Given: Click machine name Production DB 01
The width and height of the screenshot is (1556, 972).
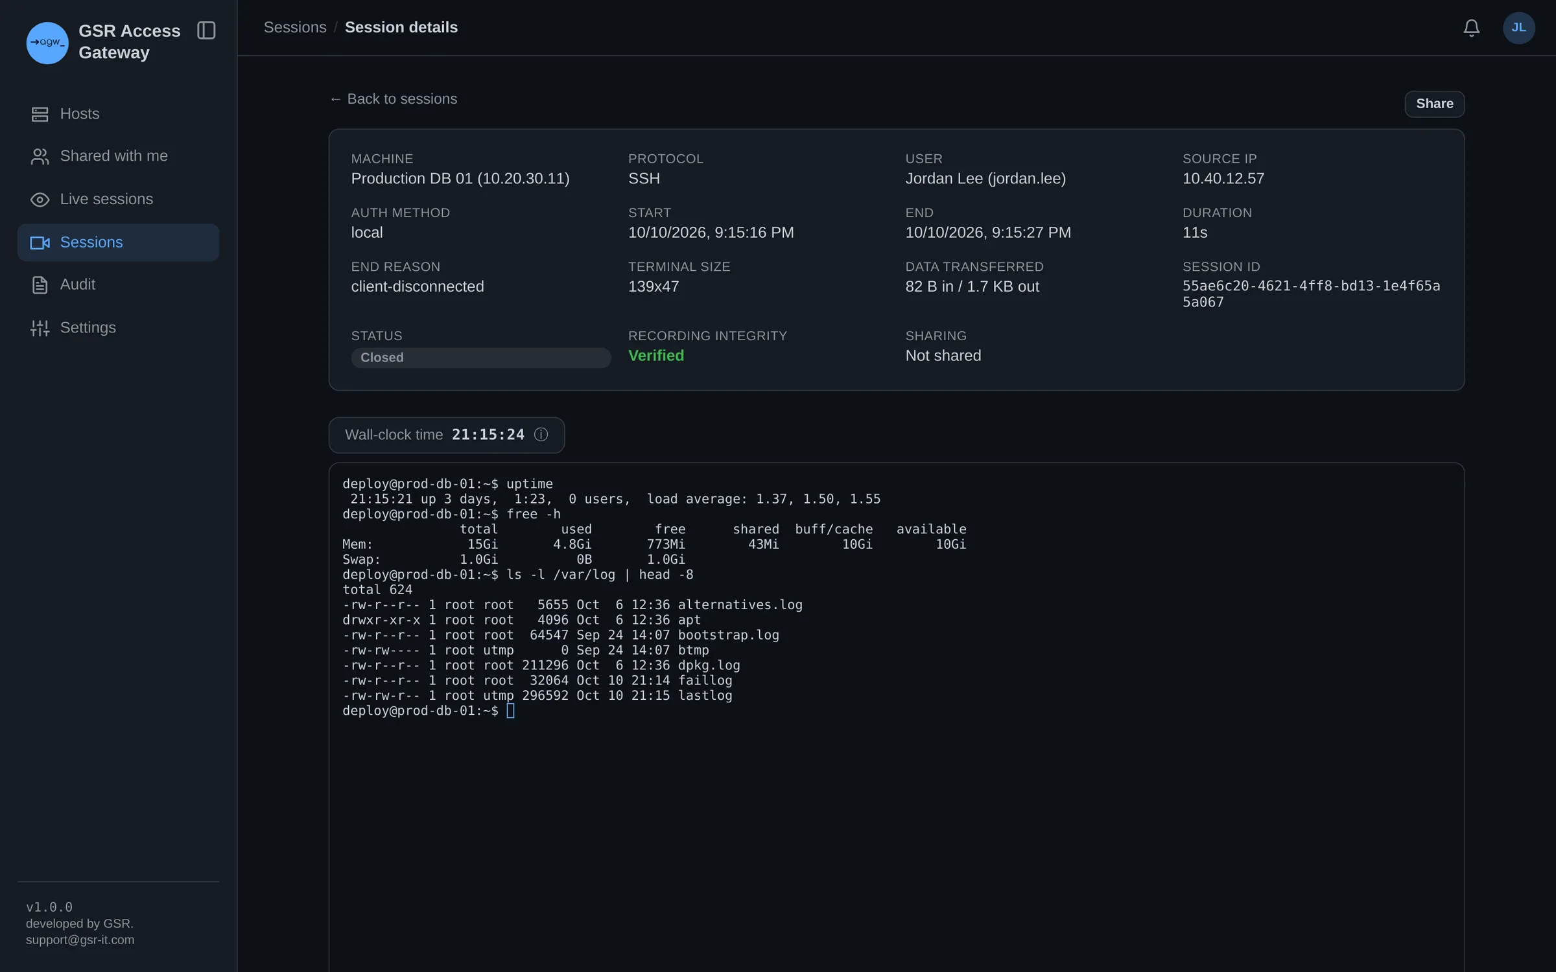Looking at the screenshot, I should [460, 179].
